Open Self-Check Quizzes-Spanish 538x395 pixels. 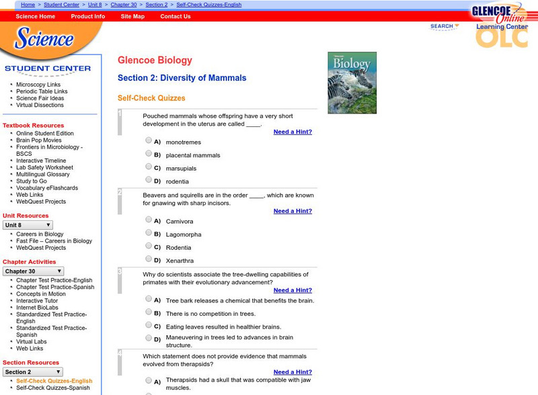pyautogui.click(x=53, y=388)
